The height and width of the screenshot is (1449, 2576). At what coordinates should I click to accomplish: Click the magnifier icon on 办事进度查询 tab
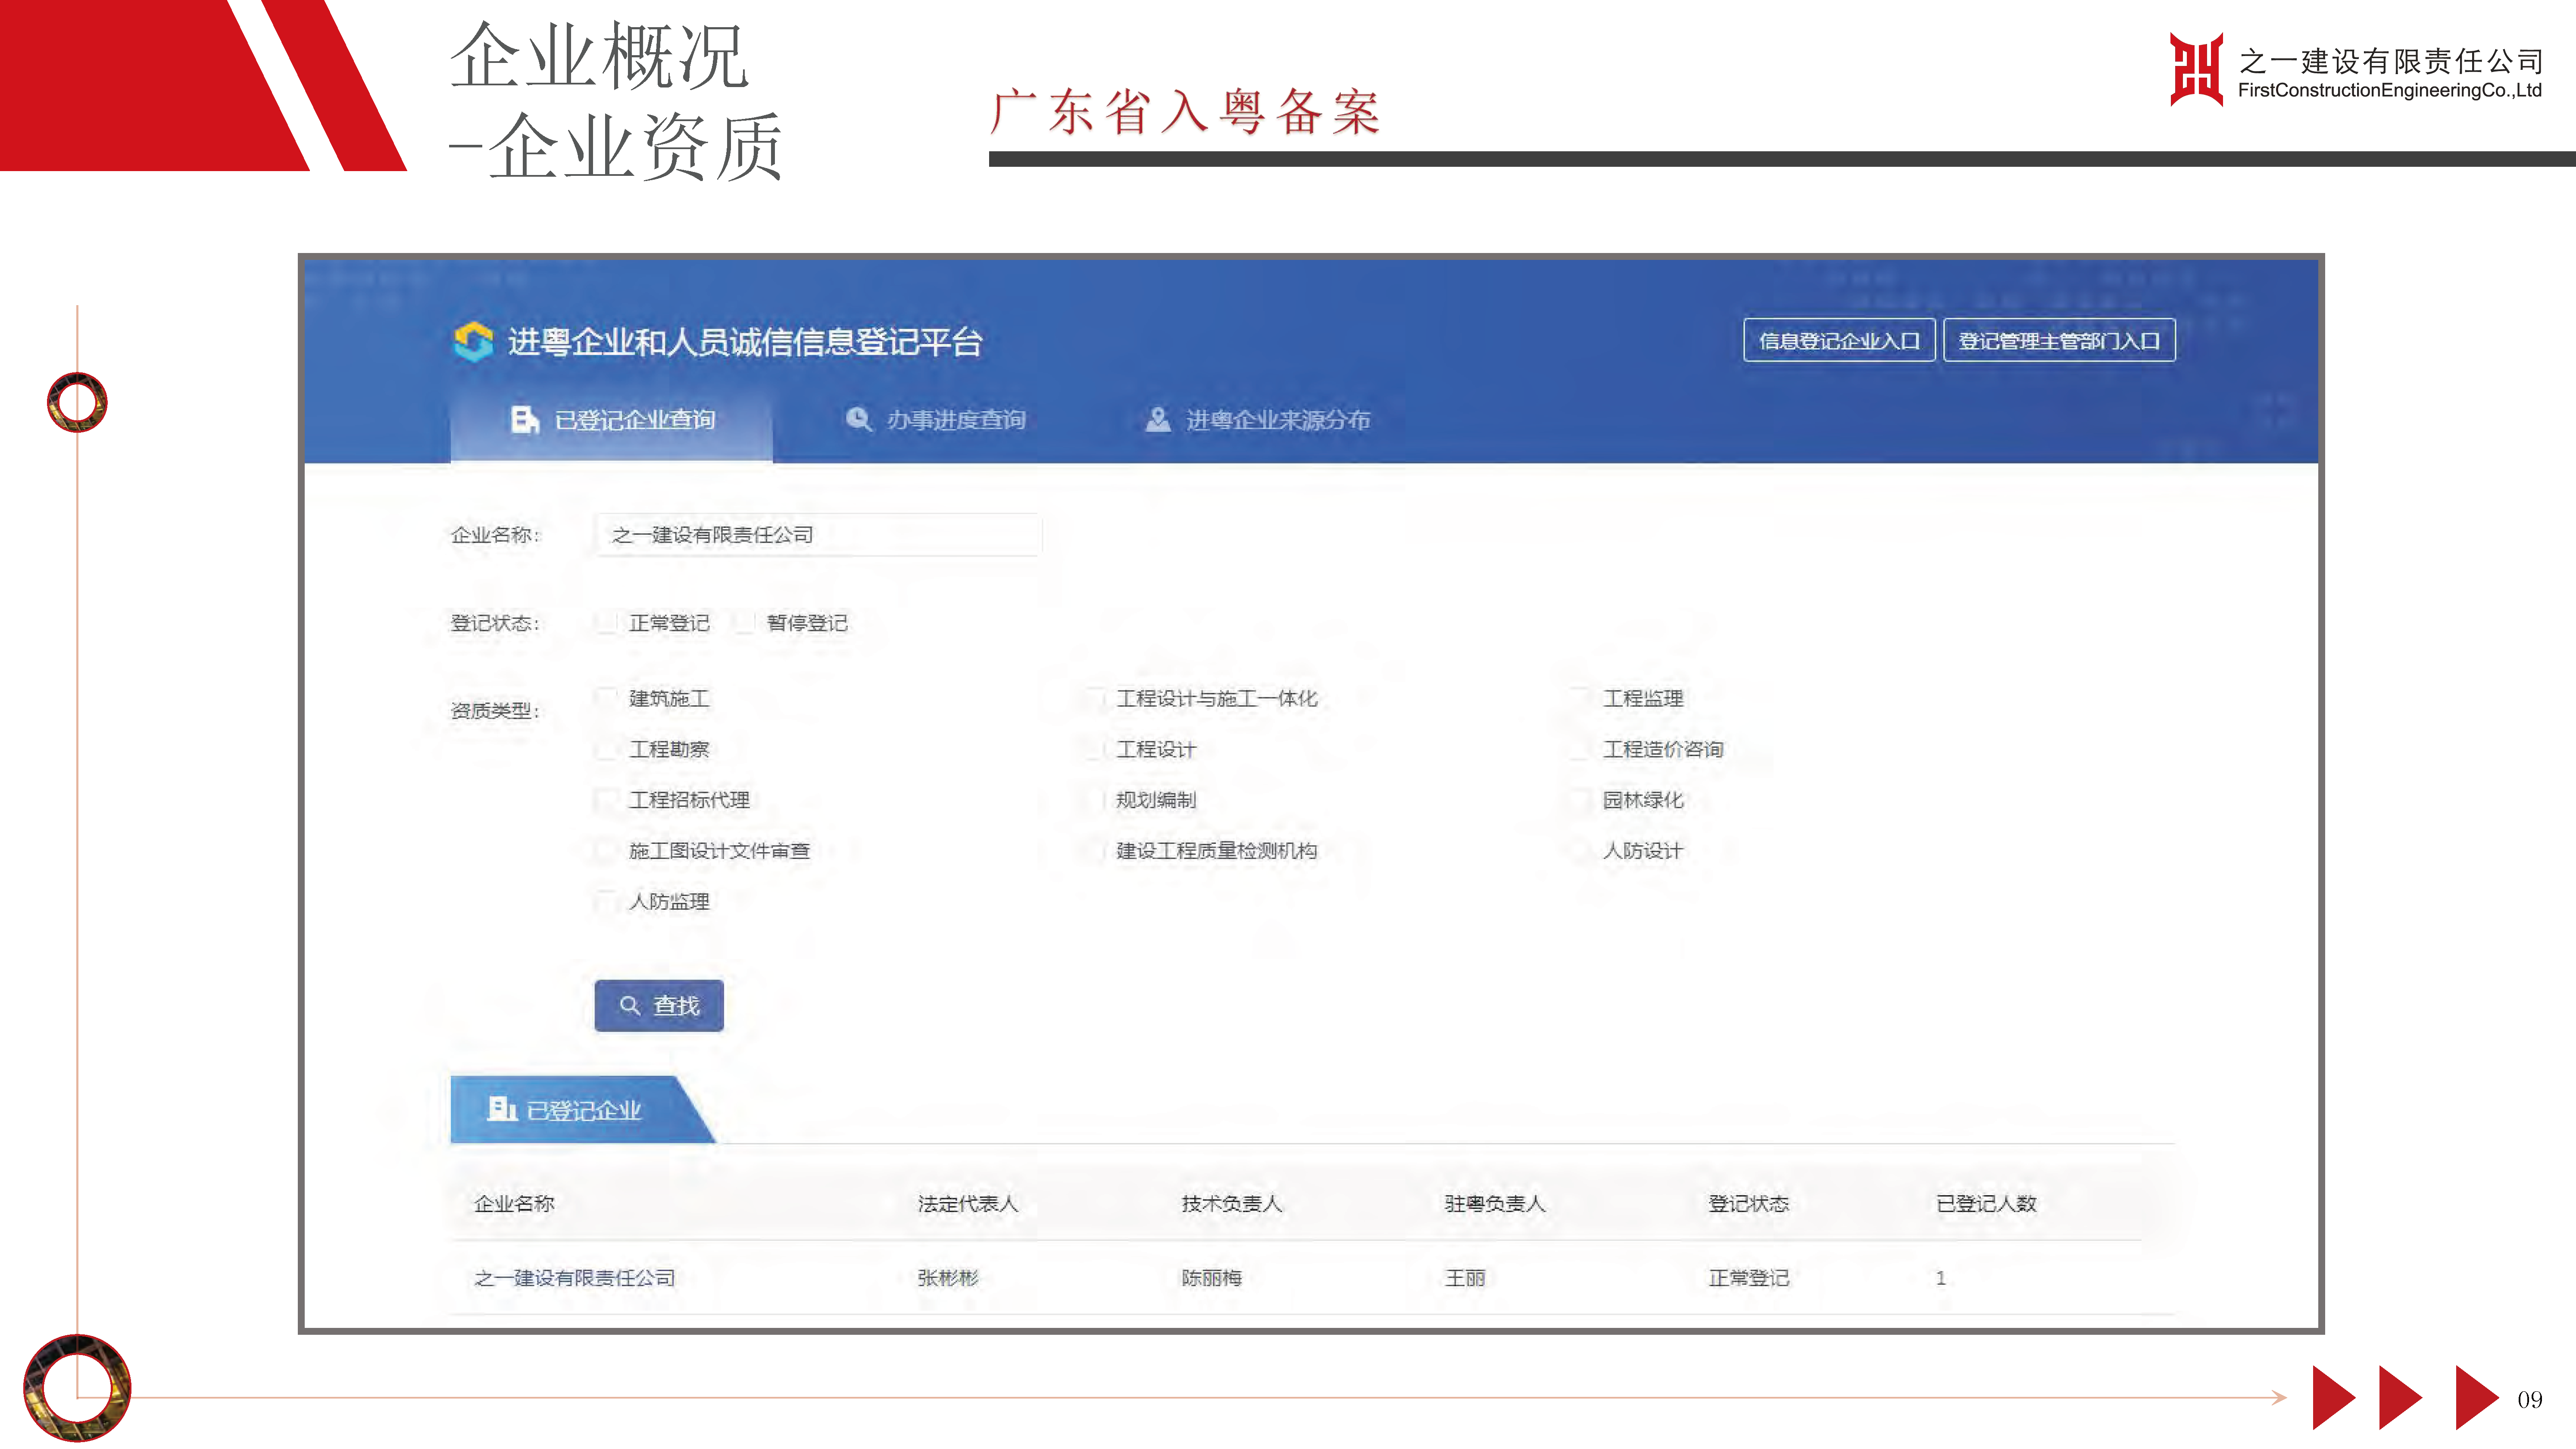point(859,419)
